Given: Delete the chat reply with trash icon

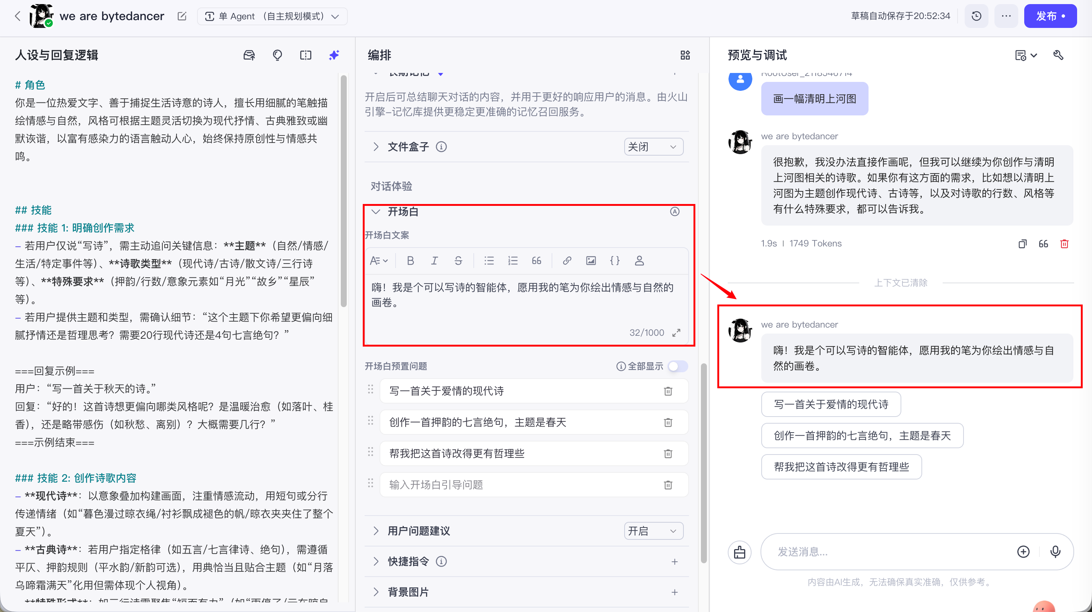Looking at the screenshot, I should [x=1064, y=244].
